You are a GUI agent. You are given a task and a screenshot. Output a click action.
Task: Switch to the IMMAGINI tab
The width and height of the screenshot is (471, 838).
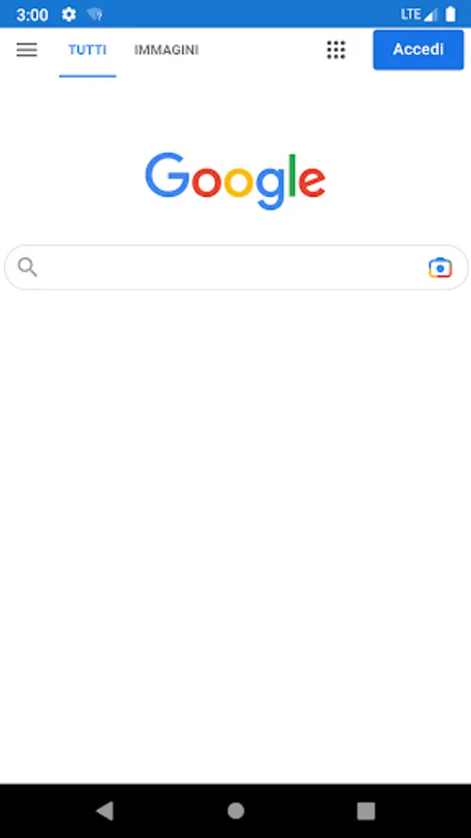166,49
